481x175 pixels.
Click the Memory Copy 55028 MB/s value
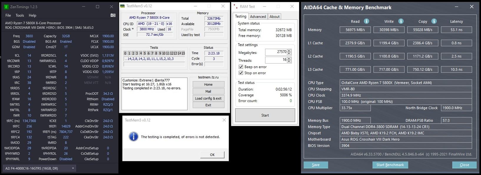pyautogui.click(x=423, y=30)
